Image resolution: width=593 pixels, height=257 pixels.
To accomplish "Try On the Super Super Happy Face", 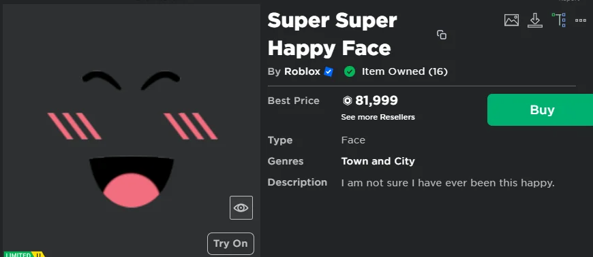I will coord(230,243).
